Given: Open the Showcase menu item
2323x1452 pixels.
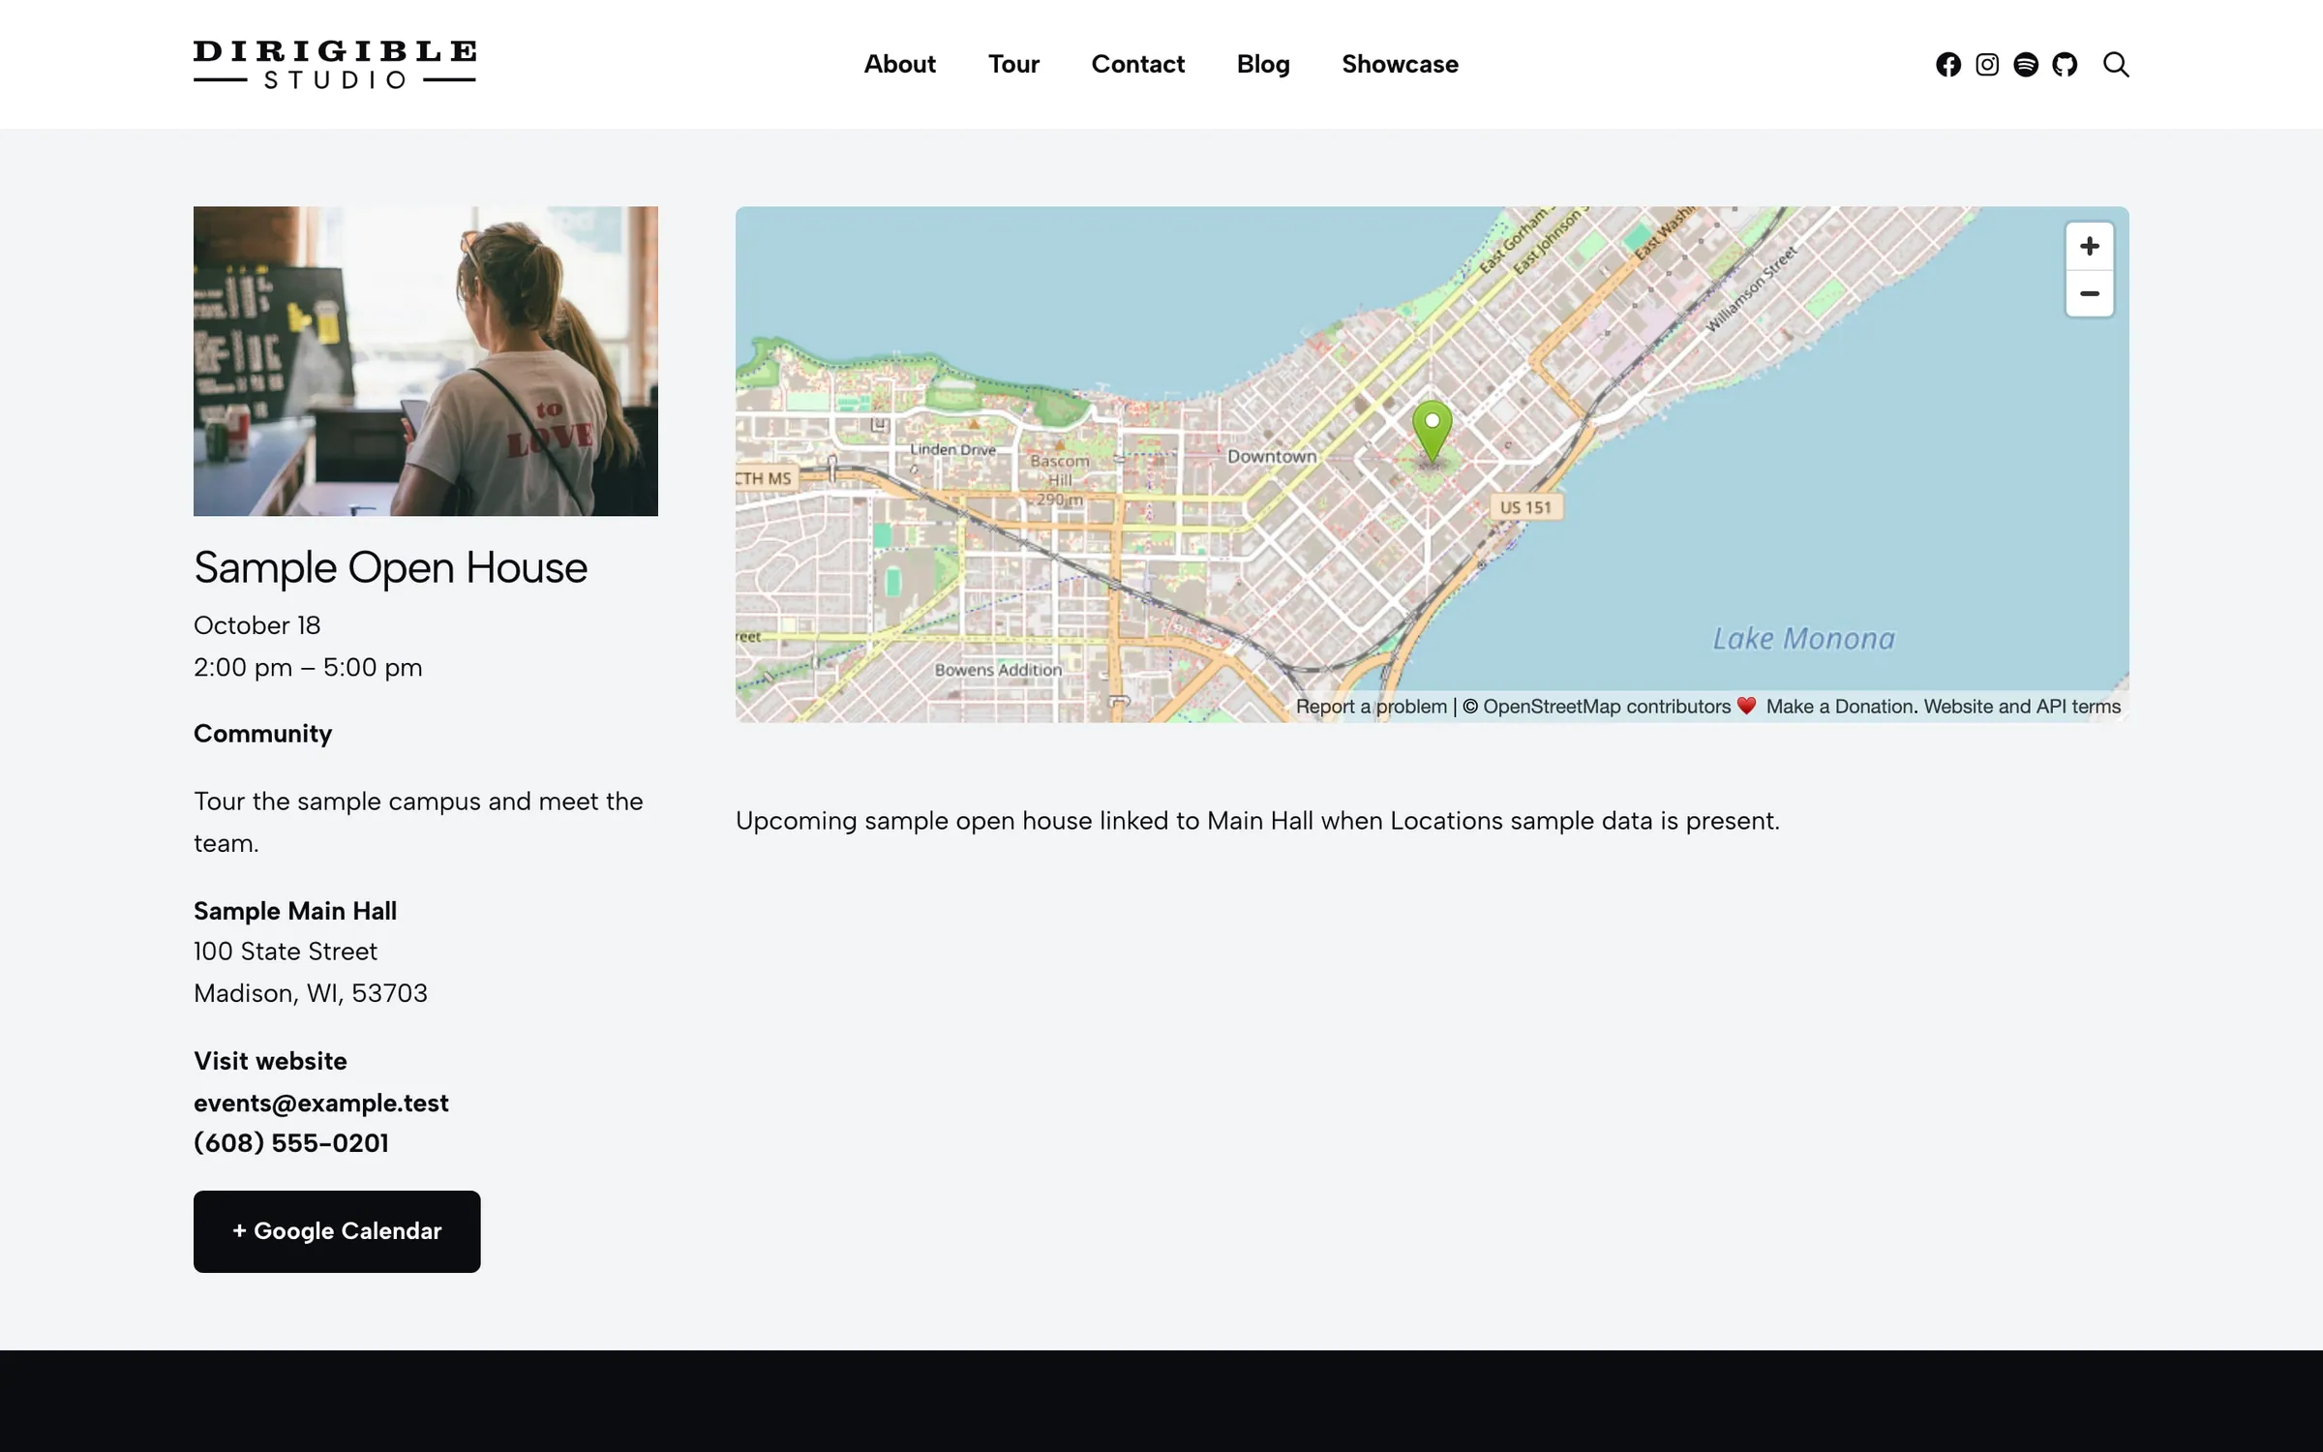Looking at the screenshot, I should (1400, 64).
